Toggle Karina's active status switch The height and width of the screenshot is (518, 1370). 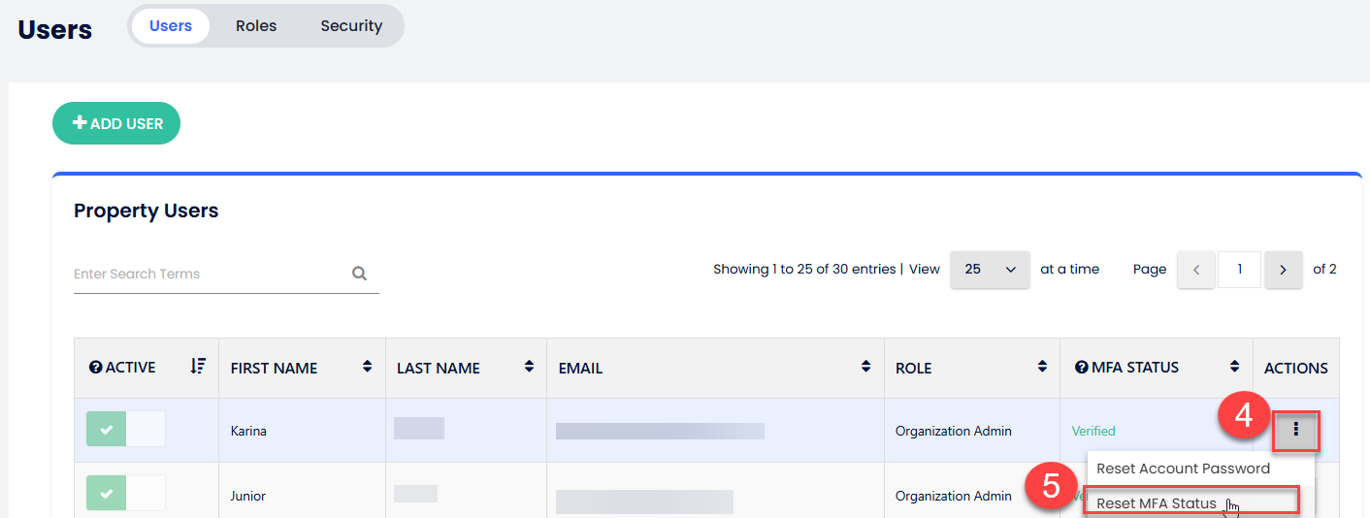(x=125, y=430)
